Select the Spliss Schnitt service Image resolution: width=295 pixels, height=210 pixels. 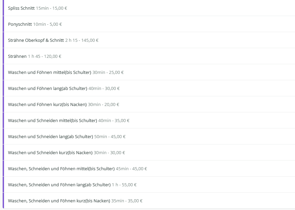tap(21, 8)
